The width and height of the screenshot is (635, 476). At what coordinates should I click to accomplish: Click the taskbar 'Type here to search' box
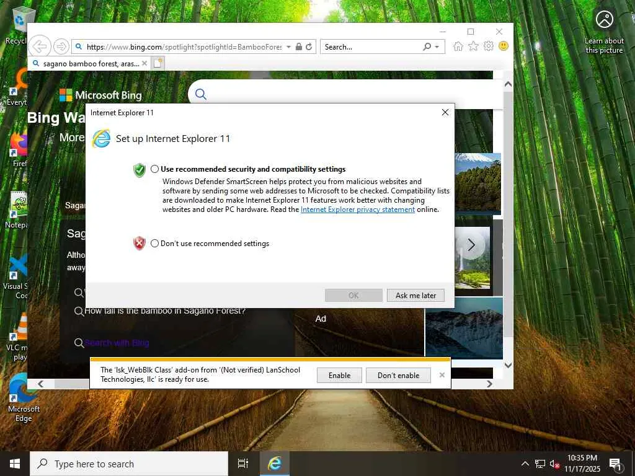coord(129,464)
